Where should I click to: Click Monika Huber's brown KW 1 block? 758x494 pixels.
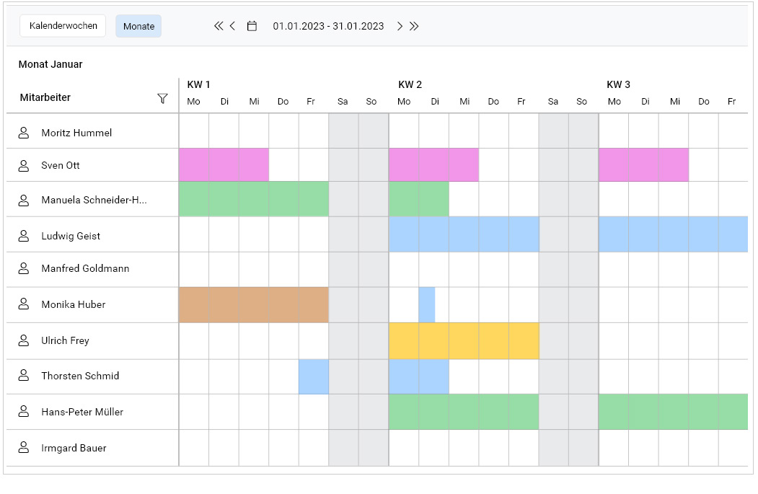(x=253, y=304)
